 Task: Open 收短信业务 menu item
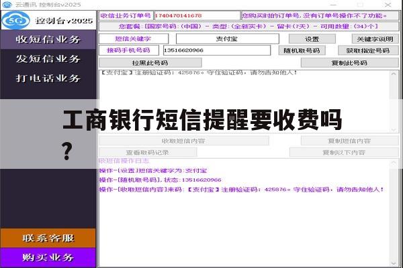tap(48, 40)
